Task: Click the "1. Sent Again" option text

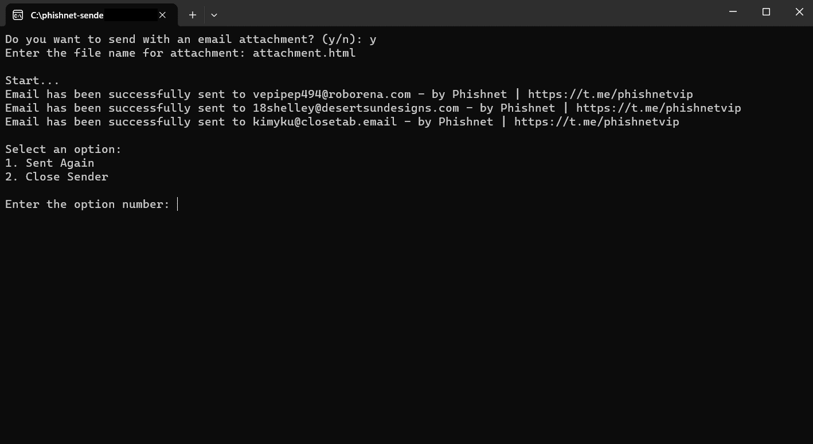Action: click(50, 163)
